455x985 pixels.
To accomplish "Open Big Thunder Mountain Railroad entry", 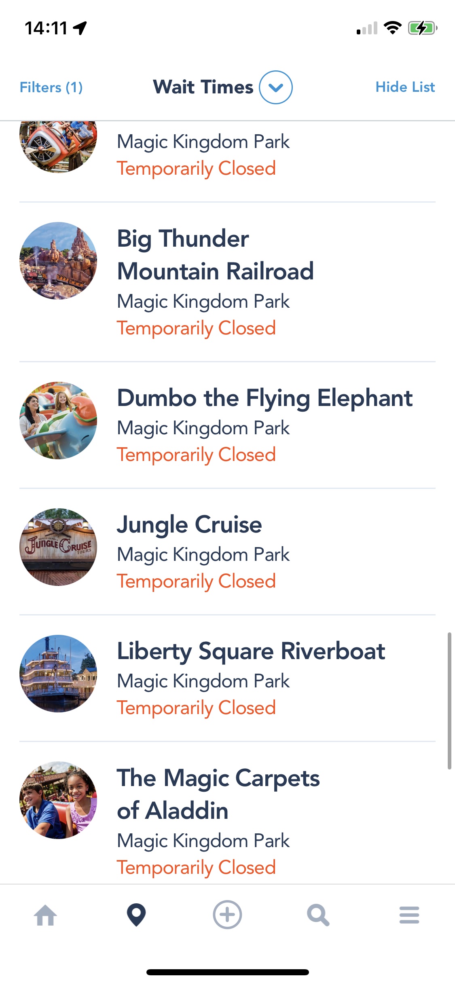I will tap(227, 282).
